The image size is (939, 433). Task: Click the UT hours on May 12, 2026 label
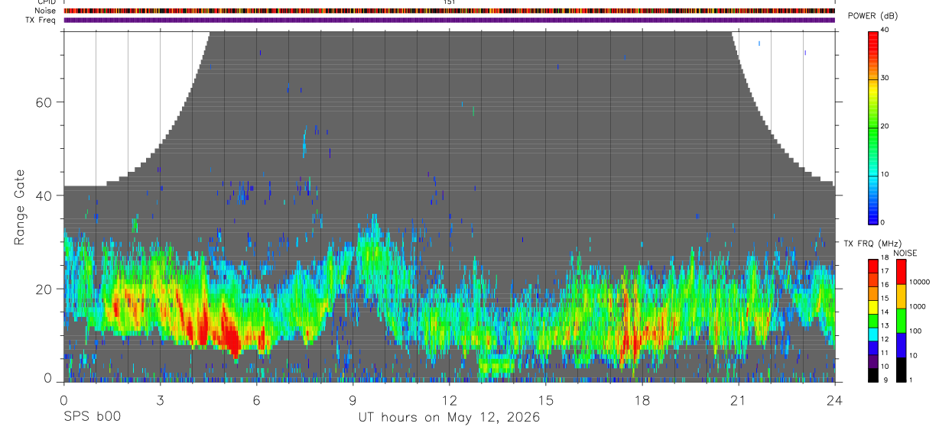[449, 417]
